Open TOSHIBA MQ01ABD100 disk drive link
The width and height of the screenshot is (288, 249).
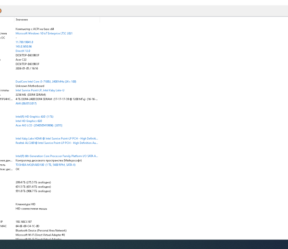[x=45, y=165]
